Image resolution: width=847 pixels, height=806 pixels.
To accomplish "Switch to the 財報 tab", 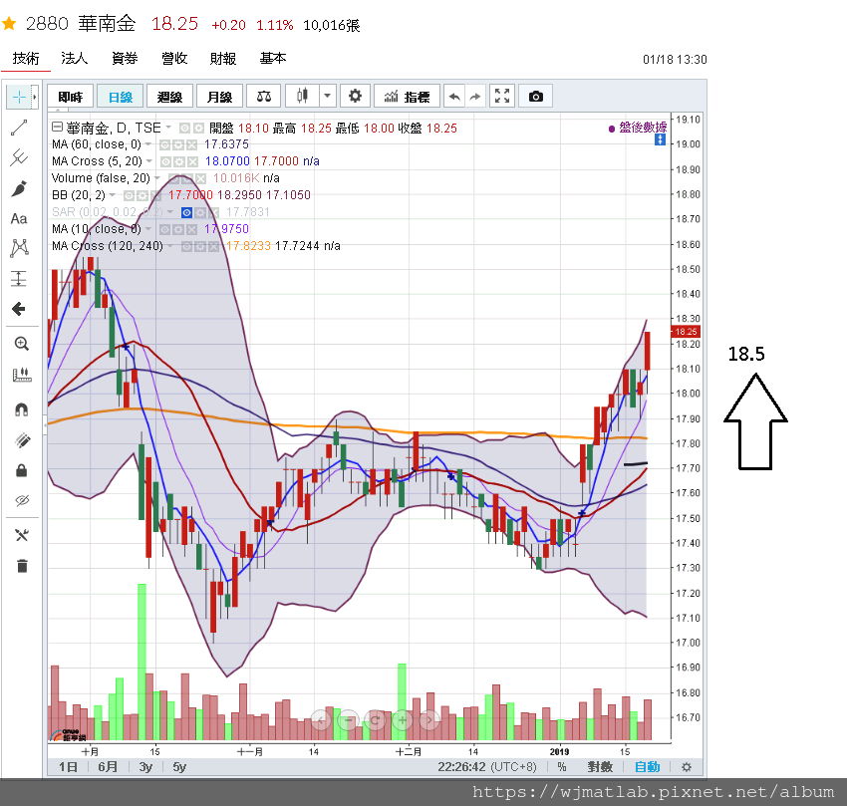I will click(x=223, y=59).
